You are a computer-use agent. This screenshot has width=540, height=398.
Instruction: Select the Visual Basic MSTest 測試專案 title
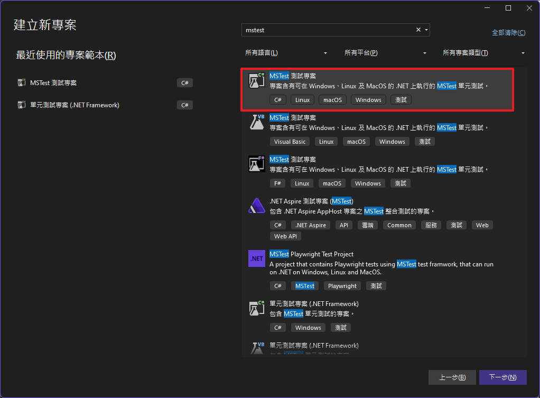(293, 117)
